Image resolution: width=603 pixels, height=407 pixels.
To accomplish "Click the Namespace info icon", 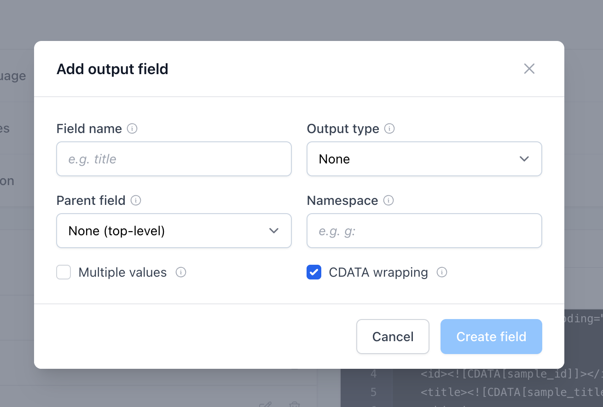I will [389, 201].
